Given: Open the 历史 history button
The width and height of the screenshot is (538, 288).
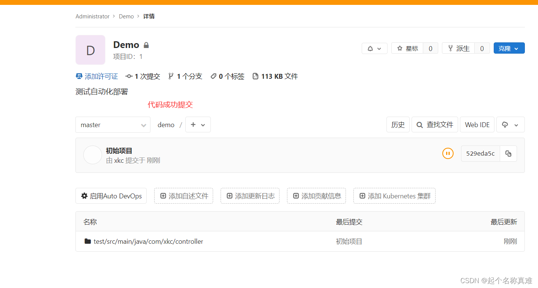Looking at the screenshot, I should 398,125.
